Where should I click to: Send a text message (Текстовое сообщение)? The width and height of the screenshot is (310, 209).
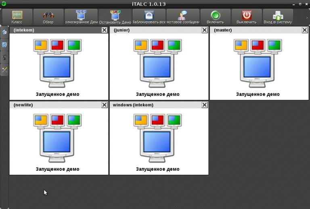pos(183,17)
